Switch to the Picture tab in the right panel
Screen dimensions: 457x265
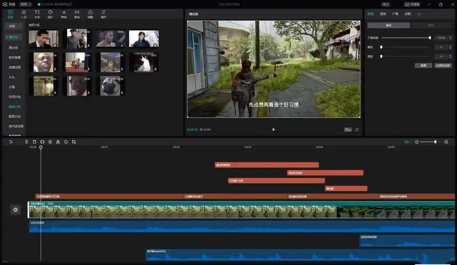coord(370,14)
